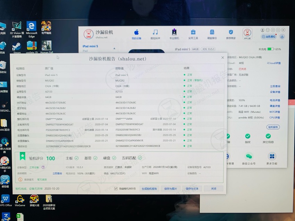Screen dimensions: 295x221
Task: Open 消息通知 notifications button
Action: coord(269,37)
